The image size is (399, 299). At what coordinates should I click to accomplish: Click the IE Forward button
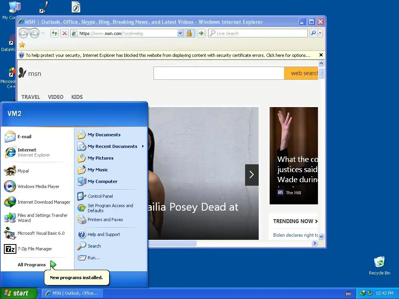[34, 33]
